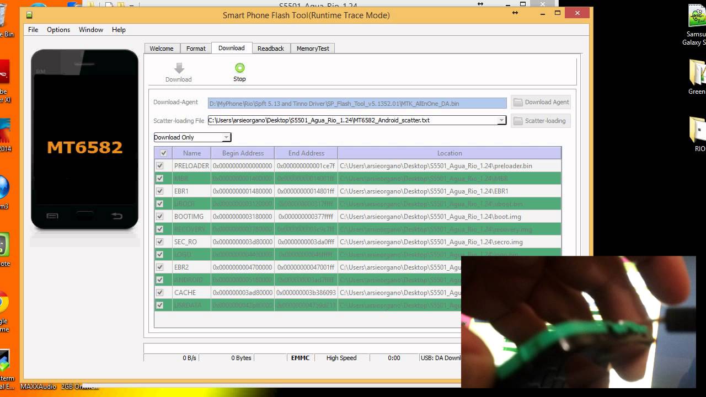Image resolution: width=706 pixels, height=397 pixels.
Task: Open the Options menu
Action: pyautogui.click(x=58, y=30)
